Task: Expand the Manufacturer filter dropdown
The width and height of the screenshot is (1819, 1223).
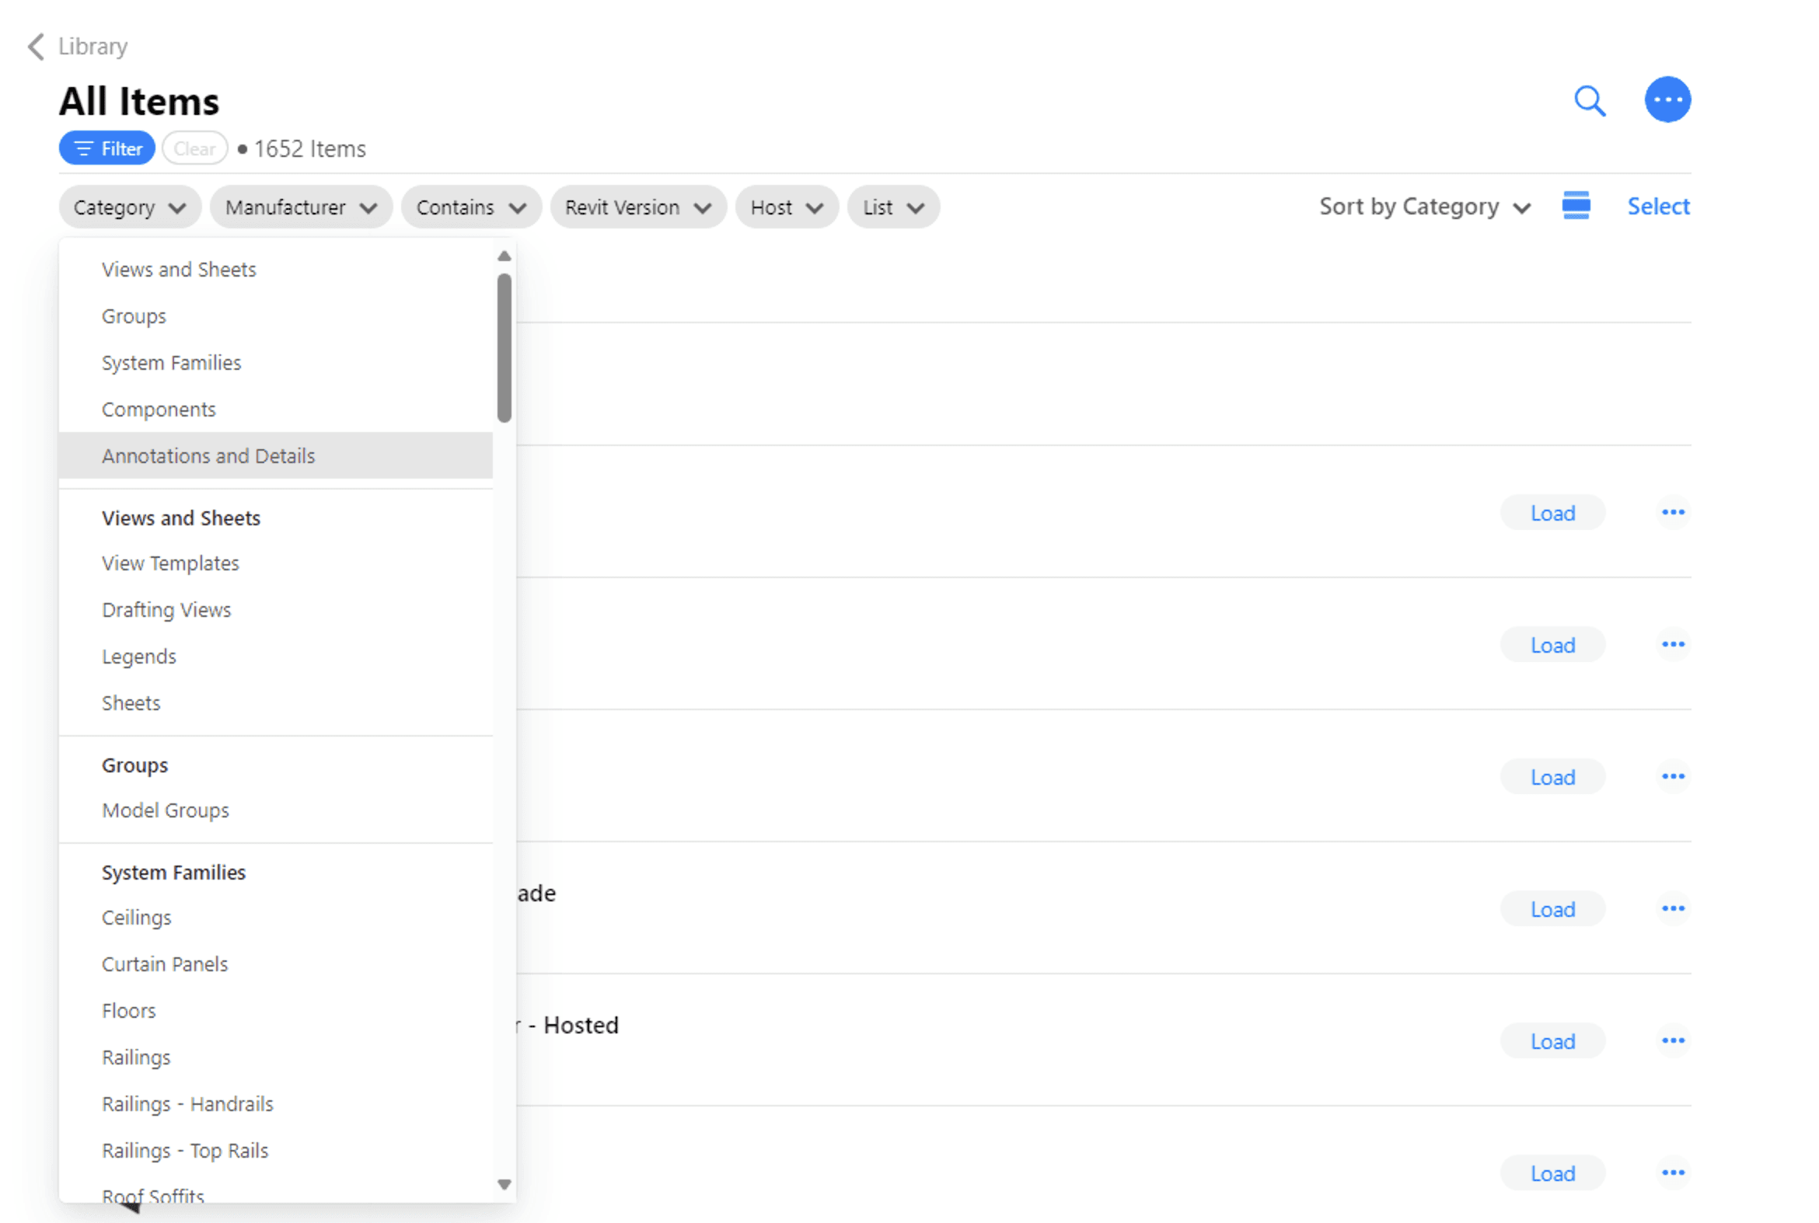Action: pos(300,207)
